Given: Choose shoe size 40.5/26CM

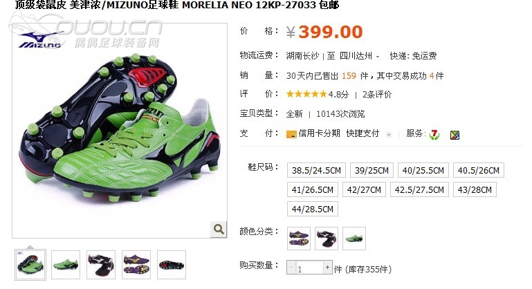Looking at the screenshot, I should point(479,170).
